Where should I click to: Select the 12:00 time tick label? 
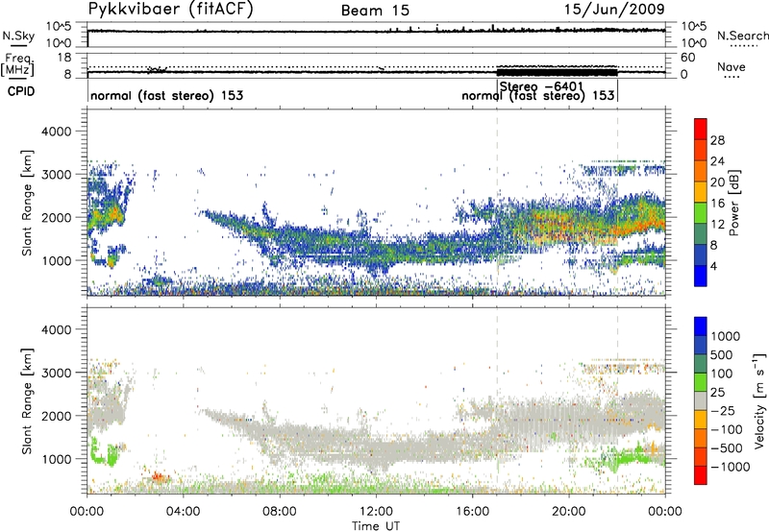(376, 512)
